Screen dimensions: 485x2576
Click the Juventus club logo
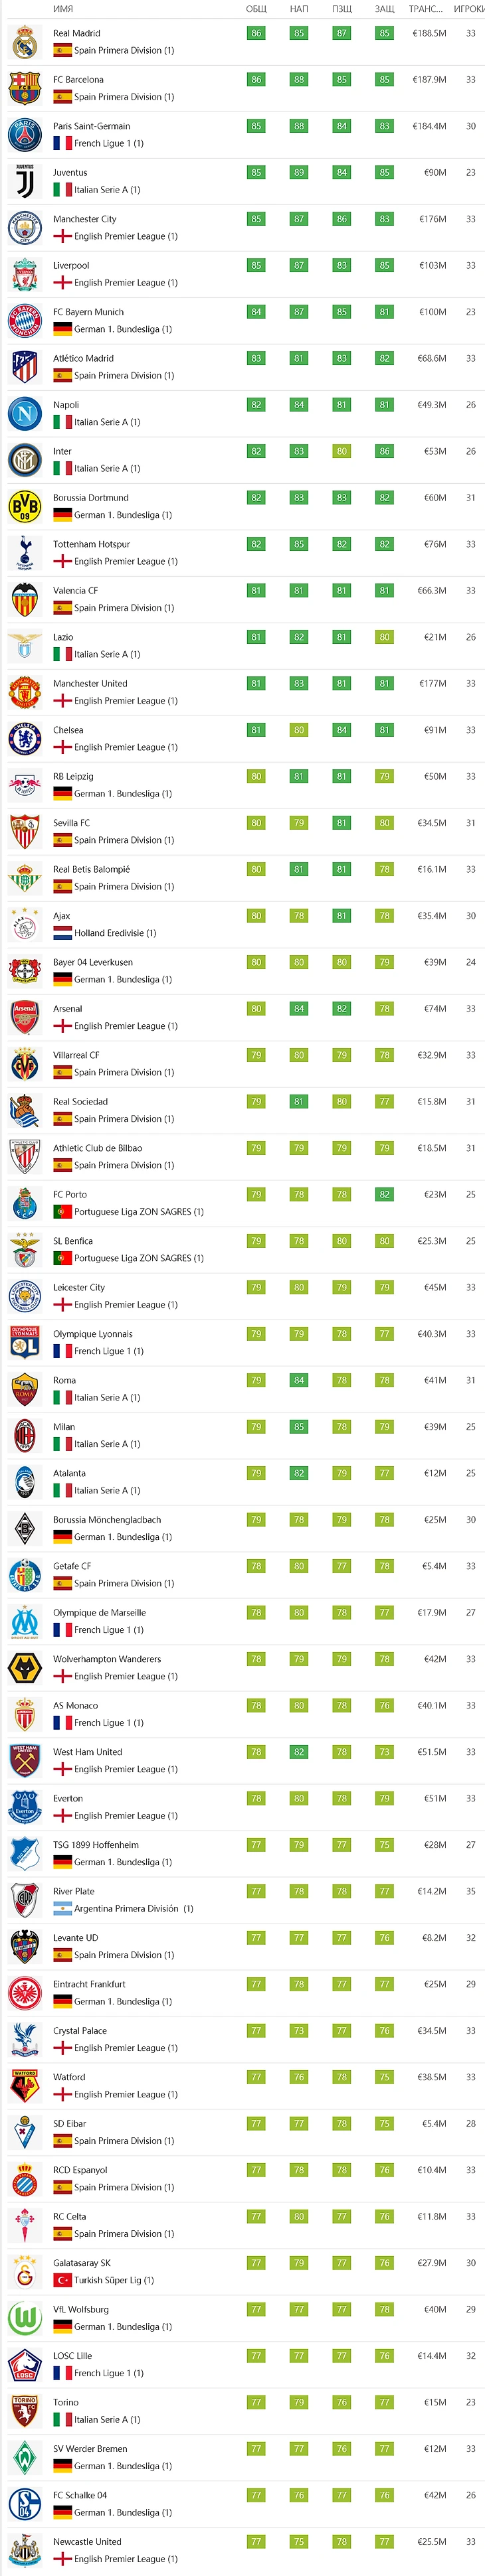tap(24, 181)
